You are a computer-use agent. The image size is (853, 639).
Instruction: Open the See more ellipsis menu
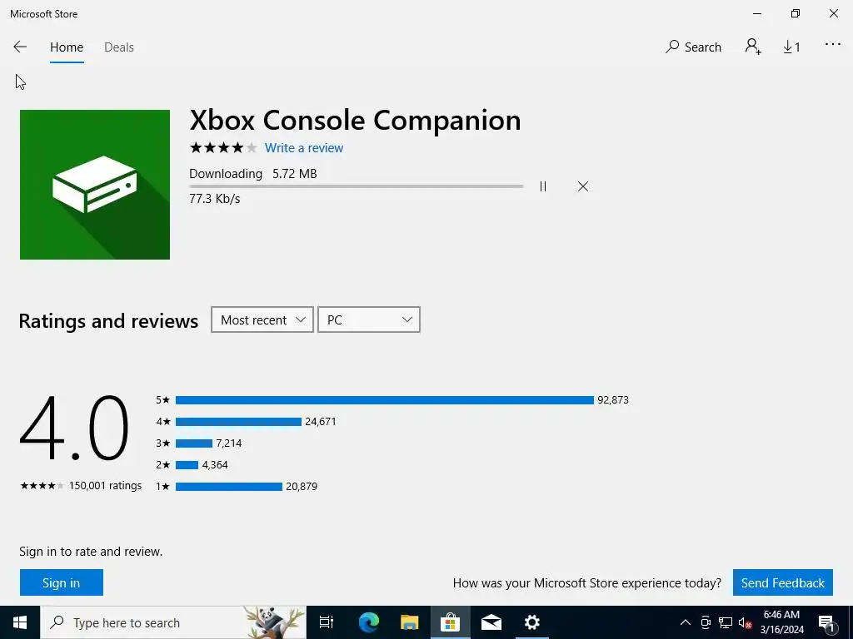(x=832, y=45)
